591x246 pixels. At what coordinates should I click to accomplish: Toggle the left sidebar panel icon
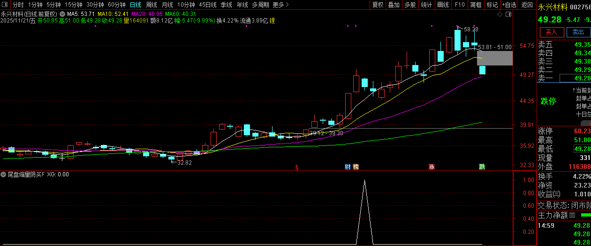coord(4,5)
